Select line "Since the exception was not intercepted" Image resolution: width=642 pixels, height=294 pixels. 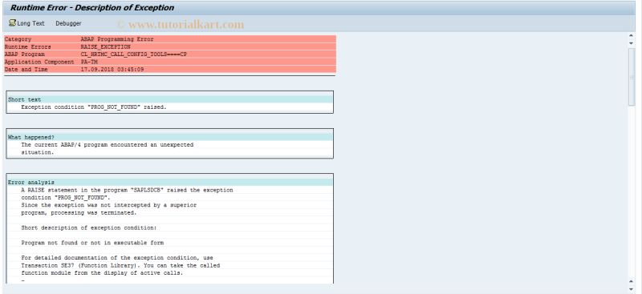[x=109, y=205]
